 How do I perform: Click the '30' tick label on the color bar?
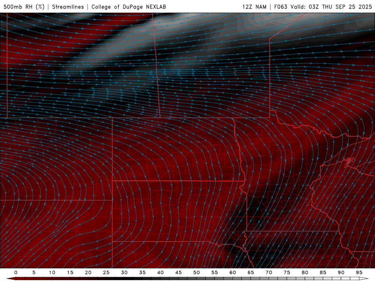pyautogui.click(x=124, y=273)
